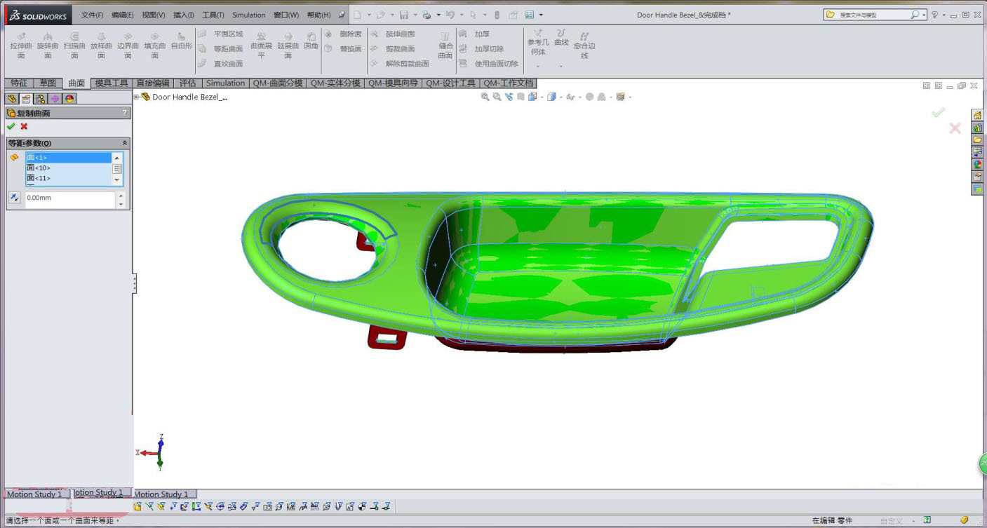Open the Save dropdown arrow in title toolbar
The image size is (987, 528).
tap(417, 15)
